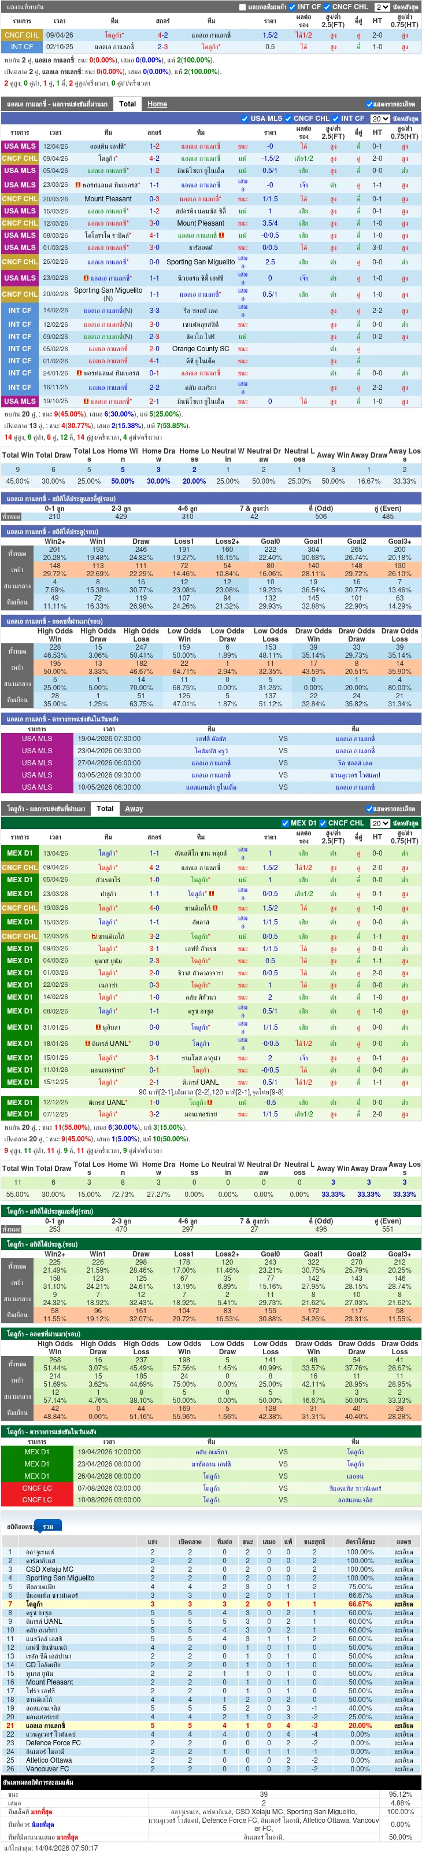Toggle the ผลบอลทีมเหย้า checkbox in the top header
The height and width of the screenshot is (1861, 422).
[x=242, y=6]
